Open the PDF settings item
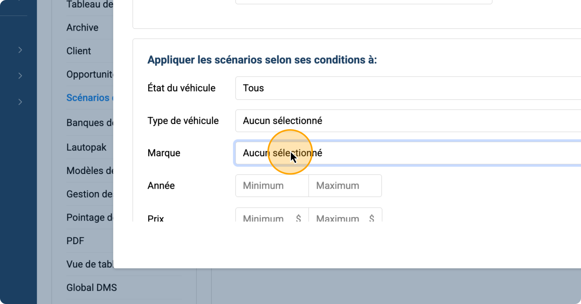Viewport: 581px width, 304px height. pos(75,241)
